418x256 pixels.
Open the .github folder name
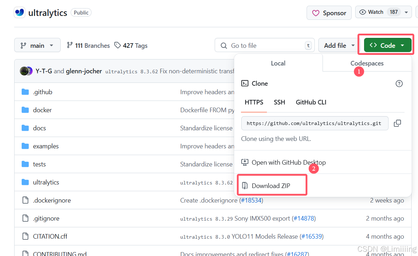(x=43, y=92)
